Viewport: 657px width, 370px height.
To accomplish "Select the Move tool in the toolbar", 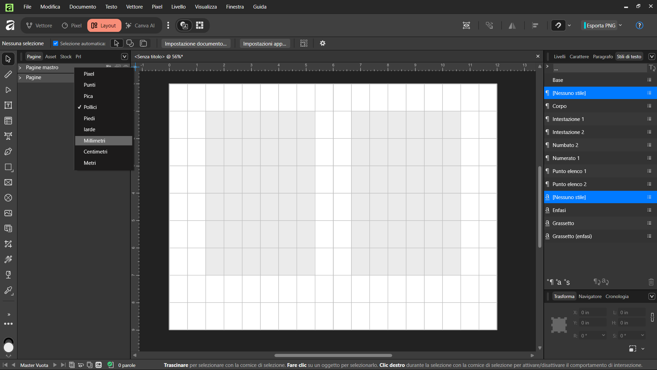I will pyautogui.click(x=8, y=59).
